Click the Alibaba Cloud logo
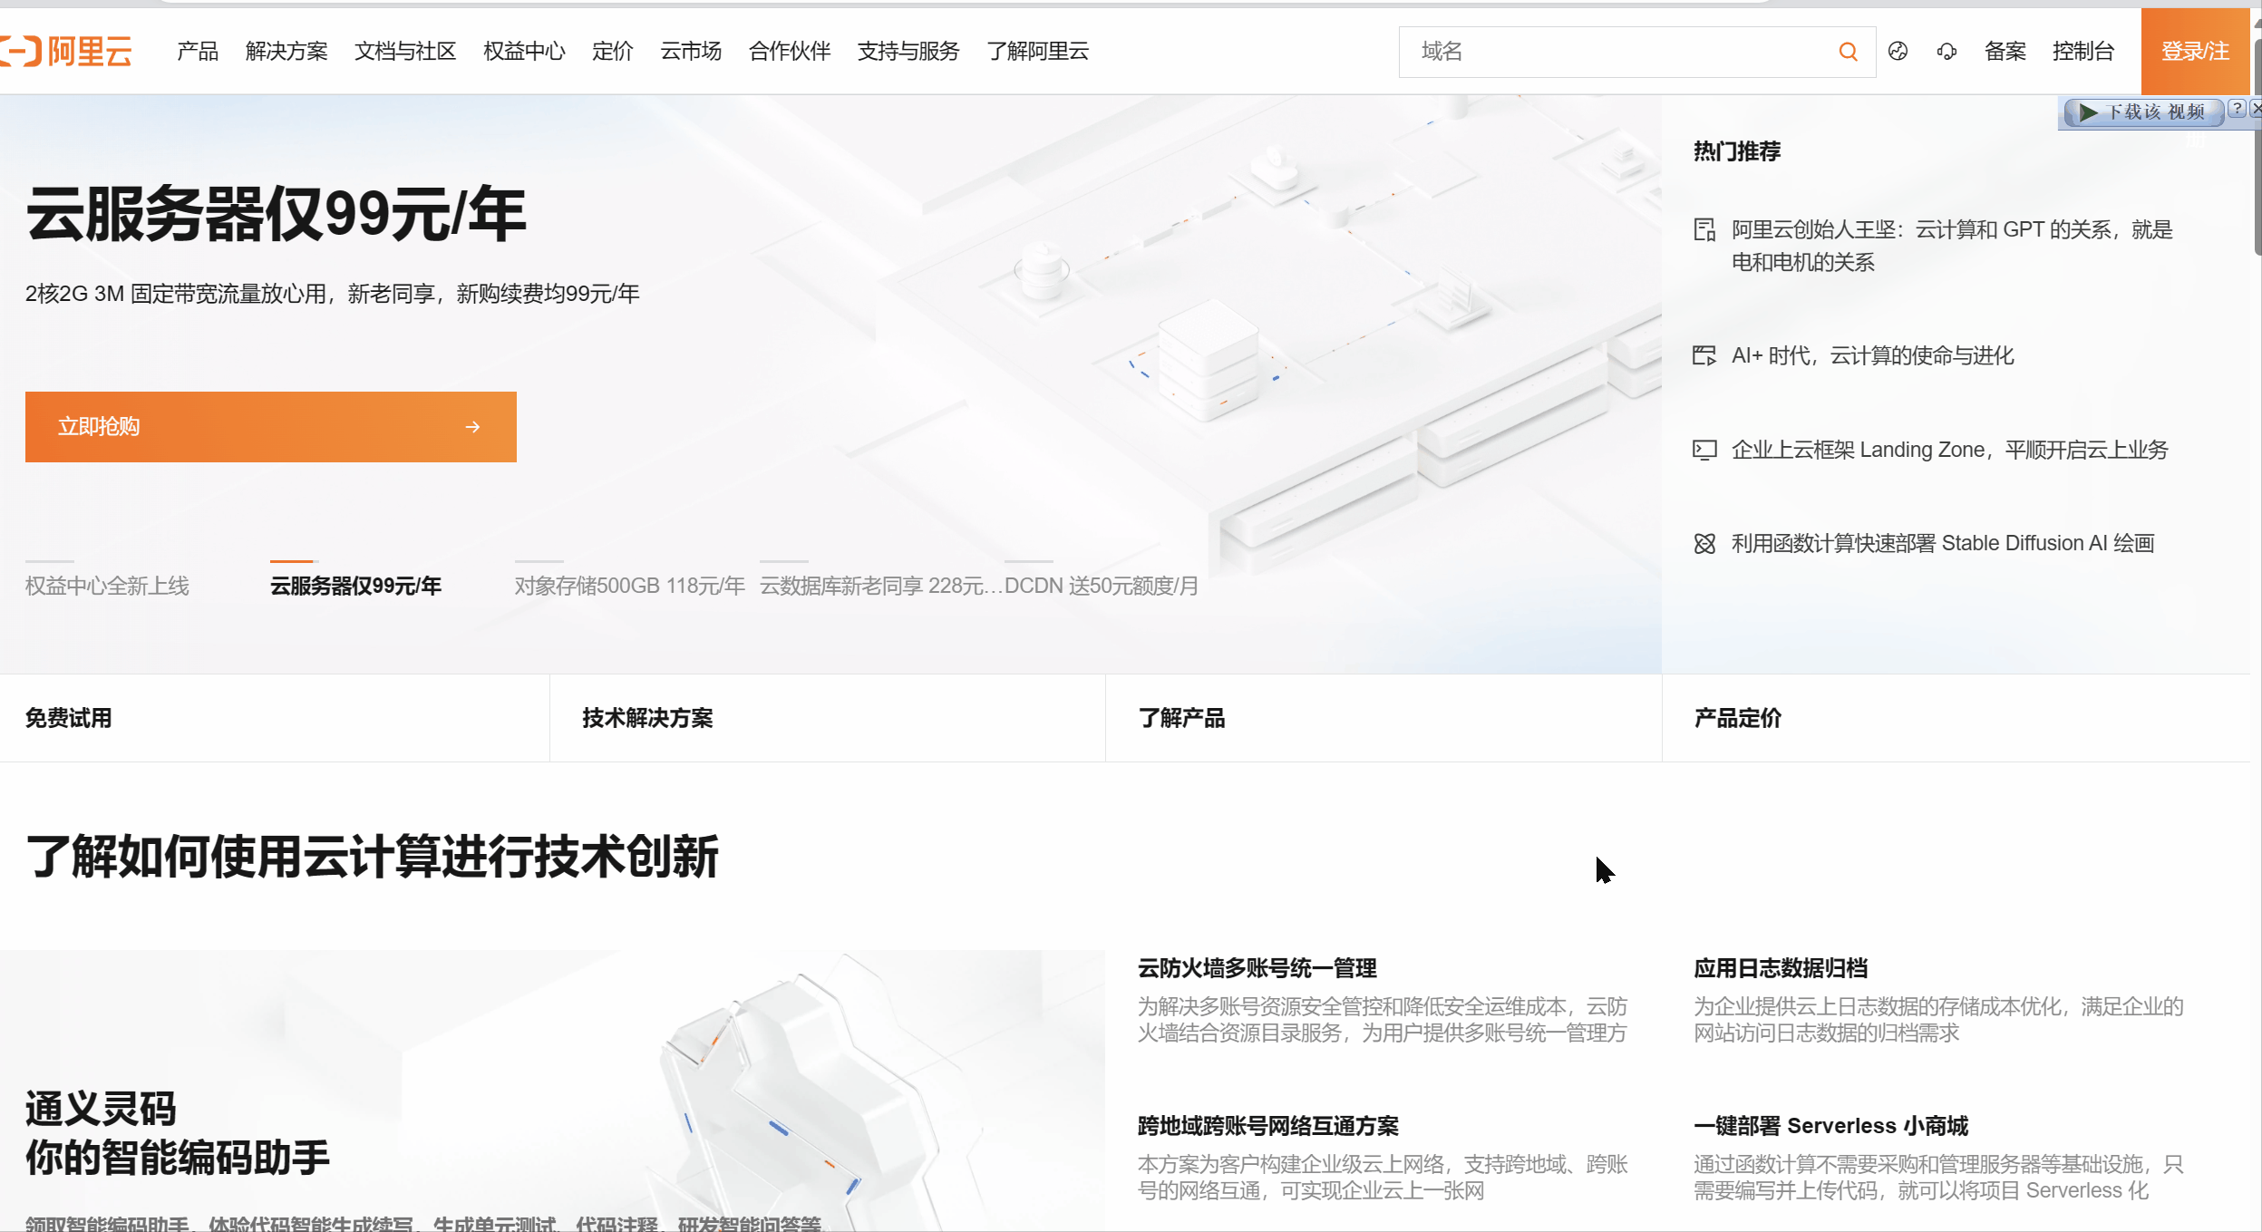2262x1232 pixels. coord(67,51)
